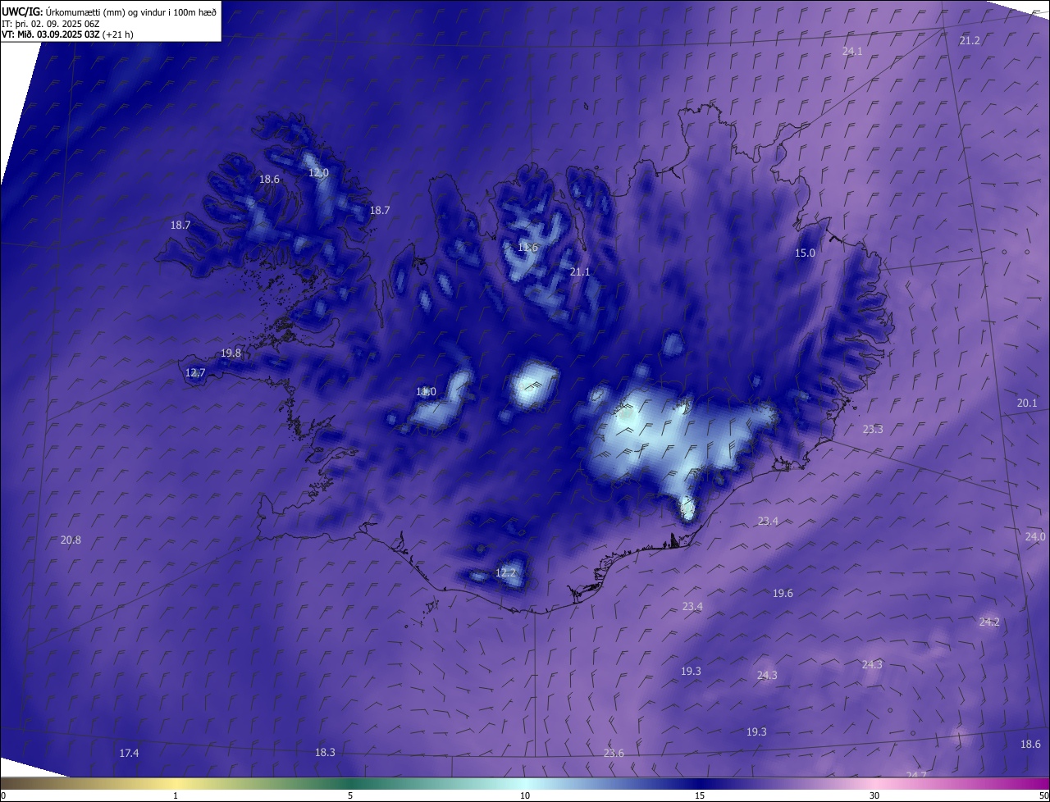Click the 15 tick on the color scale
The image size is (1050, 802).
pos(700,795)
